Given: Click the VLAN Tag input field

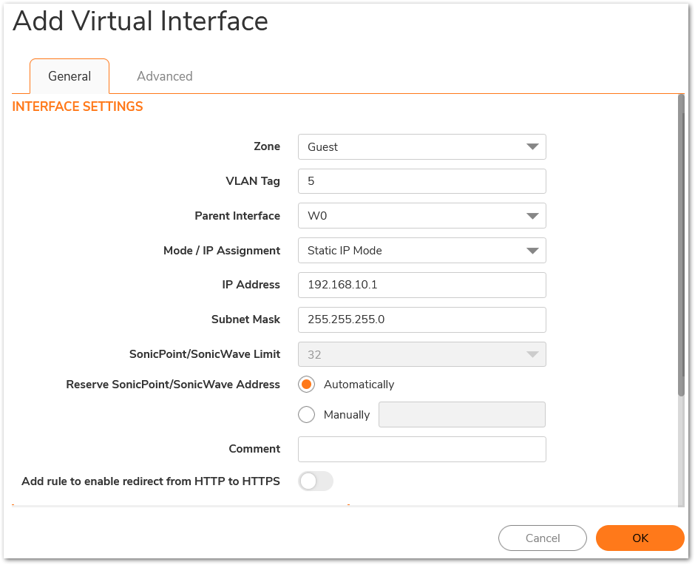Looking at the screenshot, I should [x=422, y=181].
